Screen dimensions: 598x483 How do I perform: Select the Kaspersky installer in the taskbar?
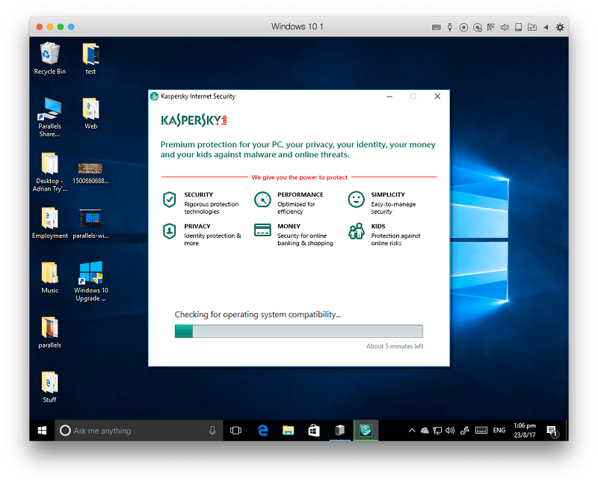point(366,431)
